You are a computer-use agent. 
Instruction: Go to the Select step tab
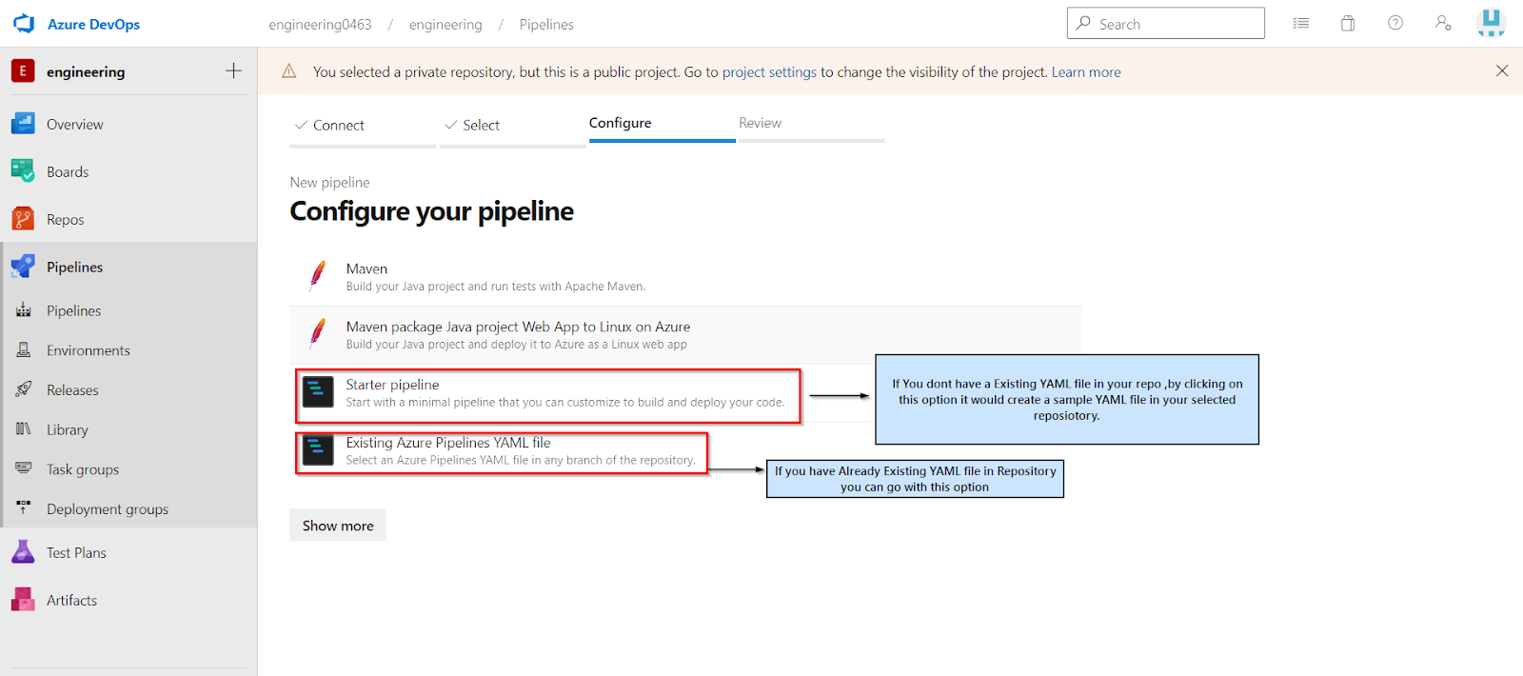(512, 126)
